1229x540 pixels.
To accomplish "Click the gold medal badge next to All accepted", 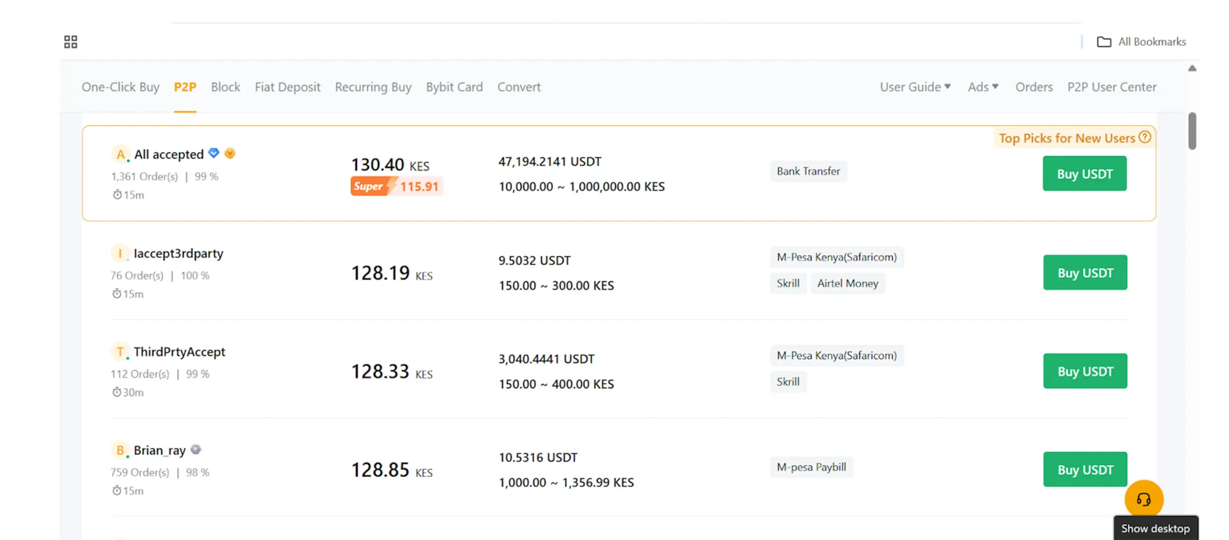I will click(x=230, y=153).
